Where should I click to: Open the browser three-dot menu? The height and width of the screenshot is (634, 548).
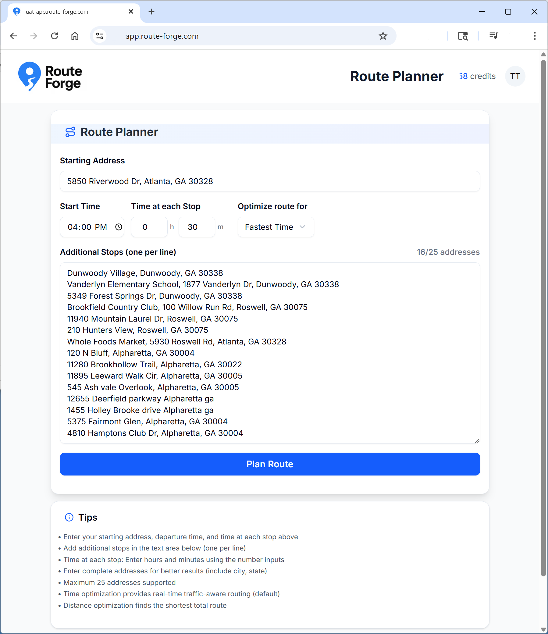pyautogui.click(x=535, y=36)
